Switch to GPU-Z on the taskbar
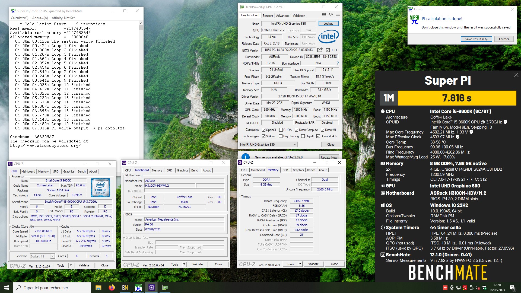Image resolution: width=521 pixels, height=293 pixels. click(x=165, y=288)
